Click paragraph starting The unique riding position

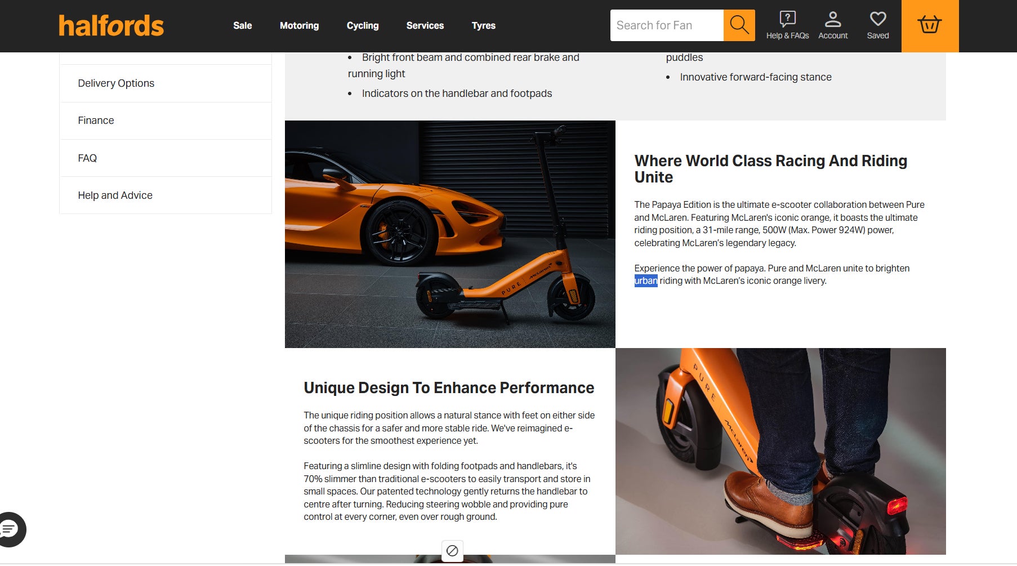pyautogui.click(x=449, y=428)
